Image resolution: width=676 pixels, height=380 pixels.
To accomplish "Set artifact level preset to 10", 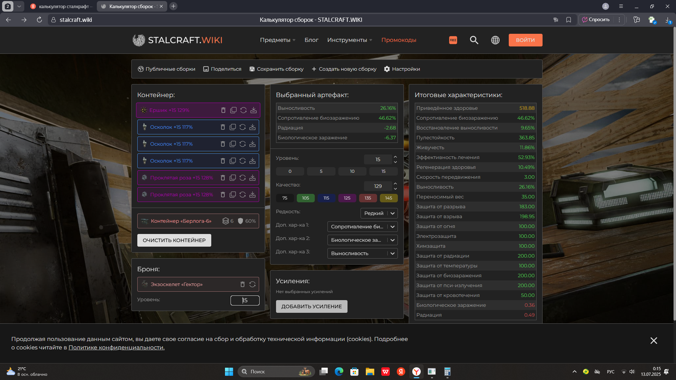I will coord(352,171).
